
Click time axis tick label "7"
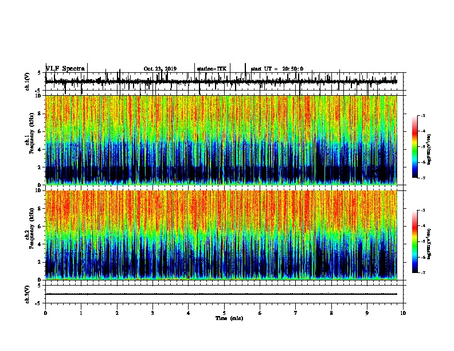pyautogui.click(x=296, y=313)
